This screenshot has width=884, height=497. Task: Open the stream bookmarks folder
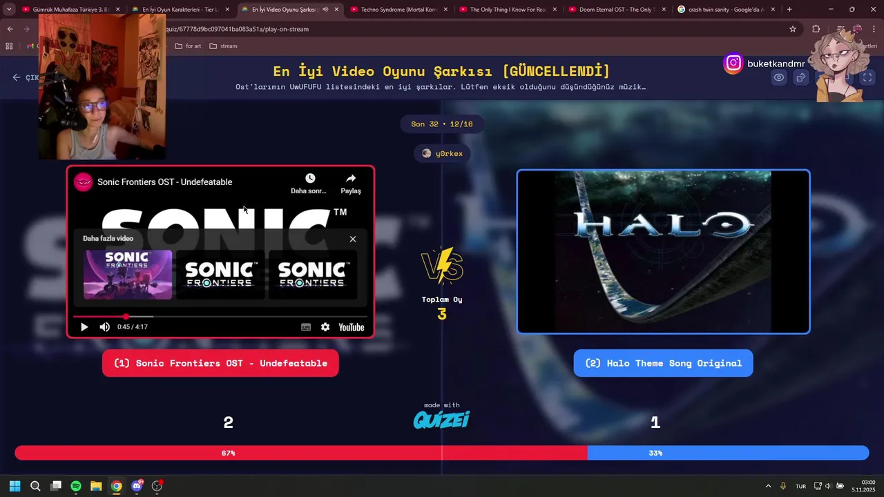click(223, 46)
